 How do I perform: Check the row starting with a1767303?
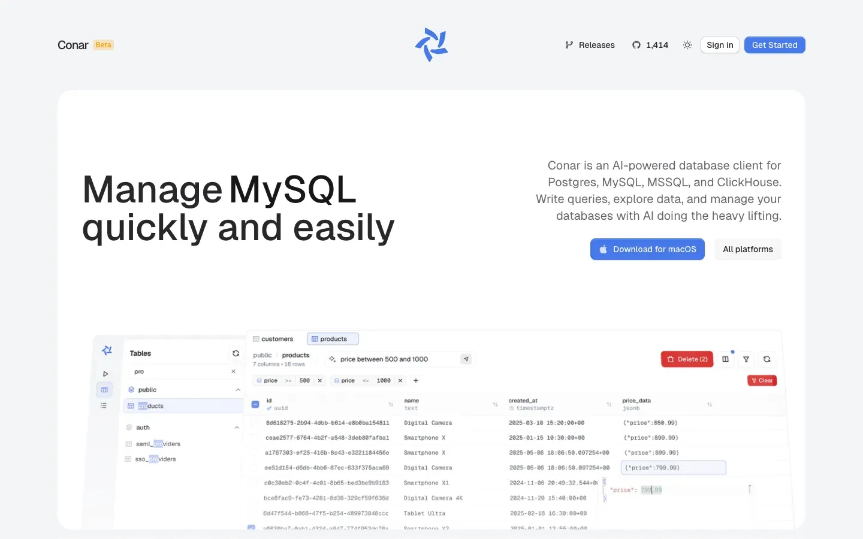(254, 453)
